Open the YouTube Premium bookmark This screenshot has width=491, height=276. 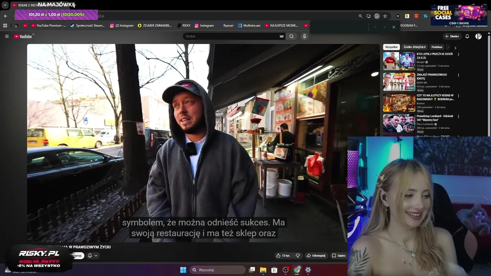48,26
